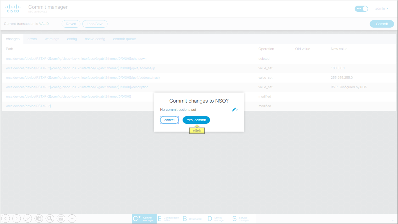Image resolution: width=398 pixels, height=224 pixels.
Task: Click the pencil icon in bottom toolbar
Action: point(28,218)
